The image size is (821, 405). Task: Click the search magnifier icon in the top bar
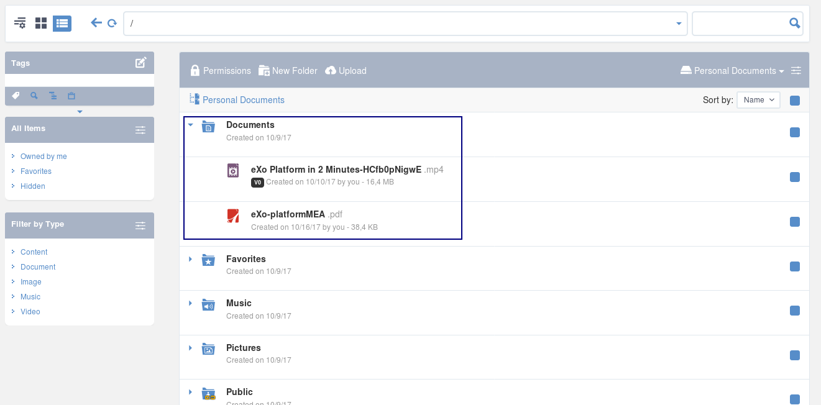794,23
